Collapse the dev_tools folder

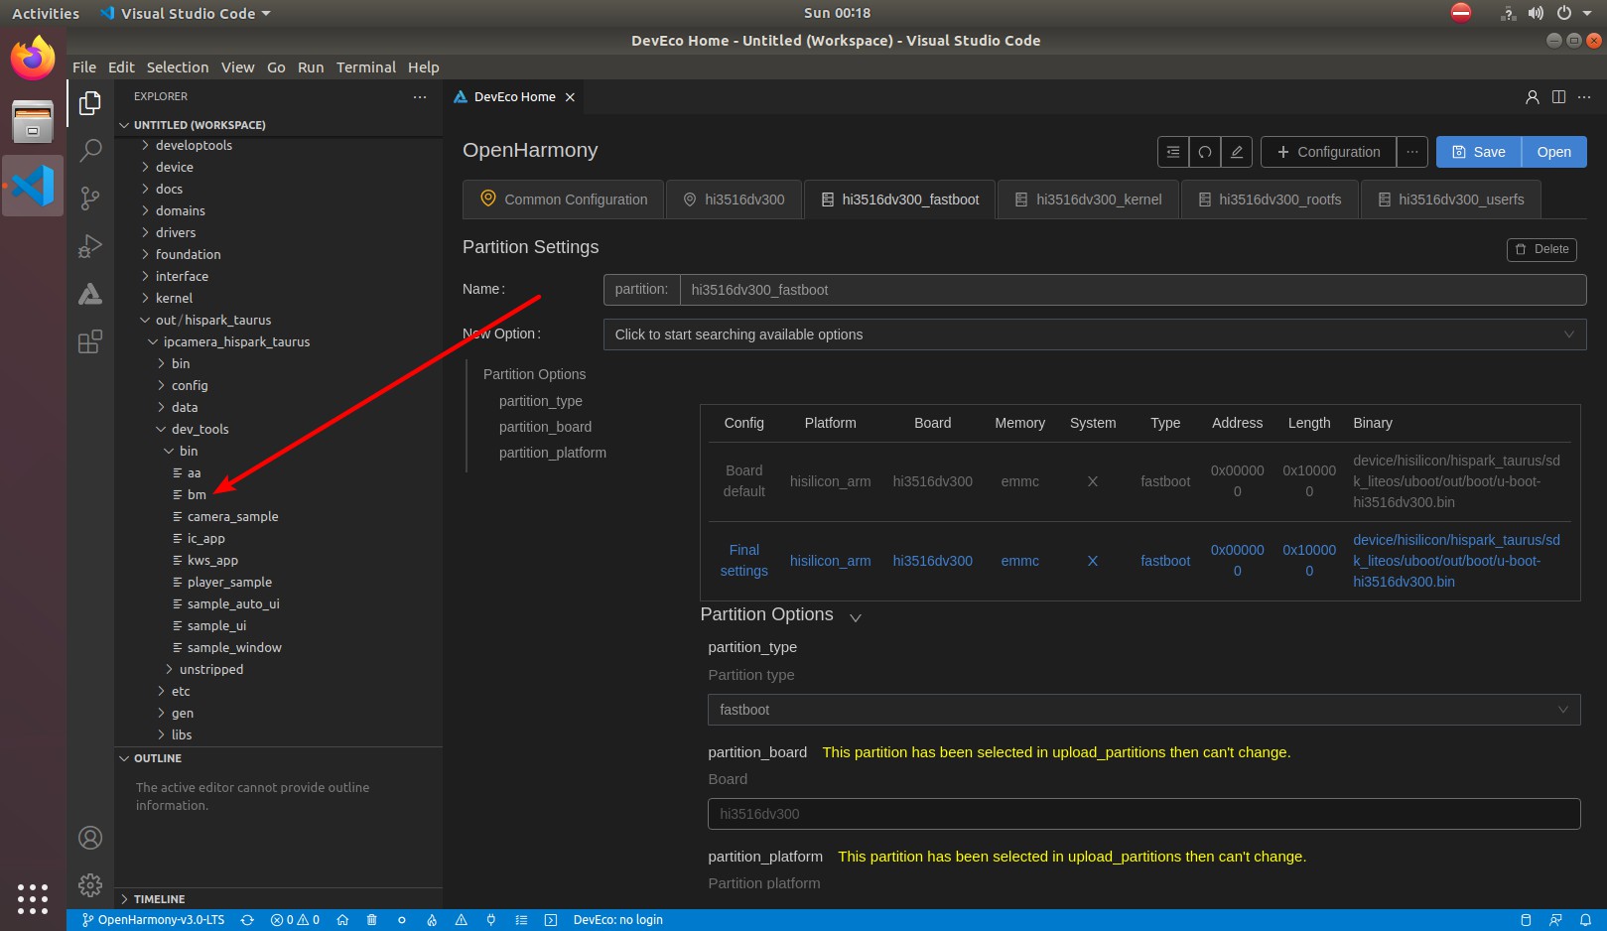[x=200, y=429]
